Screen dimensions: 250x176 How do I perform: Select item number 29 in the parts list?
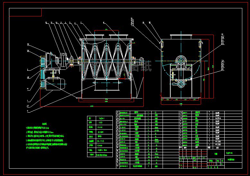[x=118, y=118]
